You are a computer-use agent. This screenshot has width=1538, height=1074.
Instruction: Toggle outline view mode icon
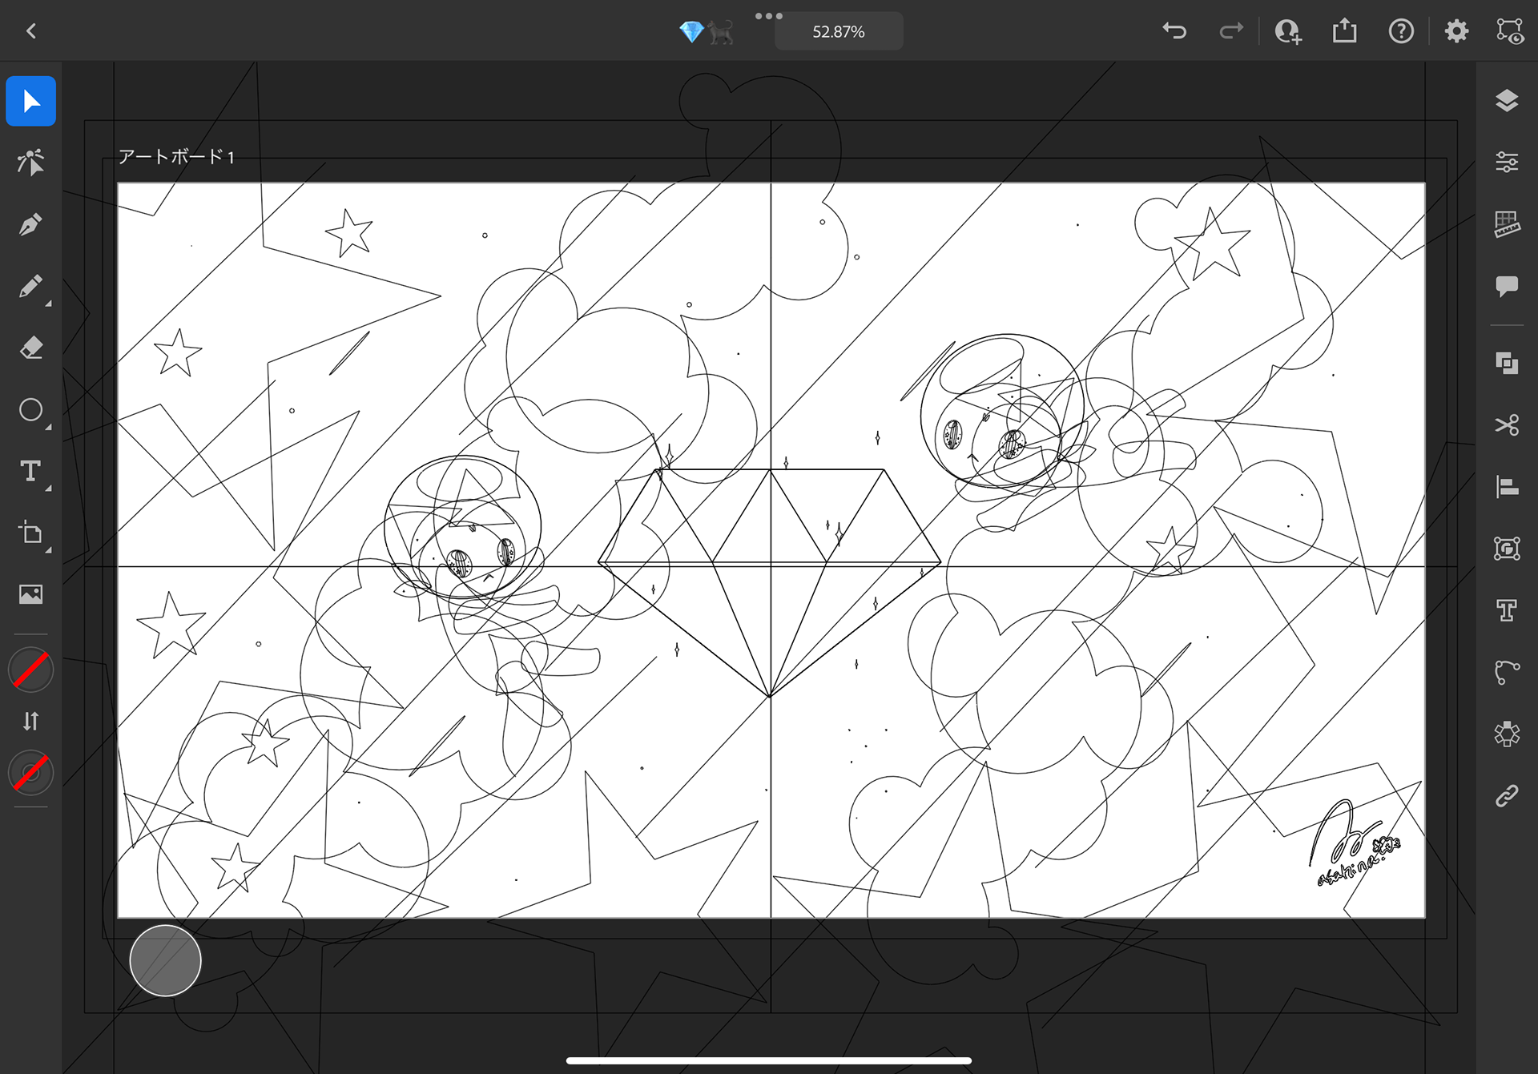[1510, 31]
